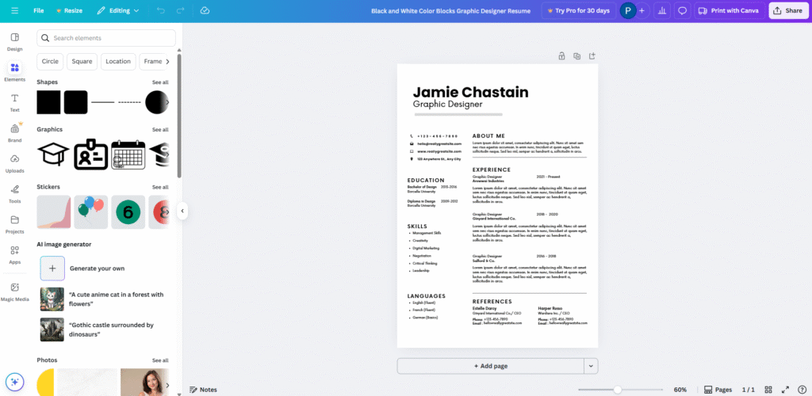See all Graphics elements
Image resolution: width=812 pixels, height=396 pixels.
160,129
